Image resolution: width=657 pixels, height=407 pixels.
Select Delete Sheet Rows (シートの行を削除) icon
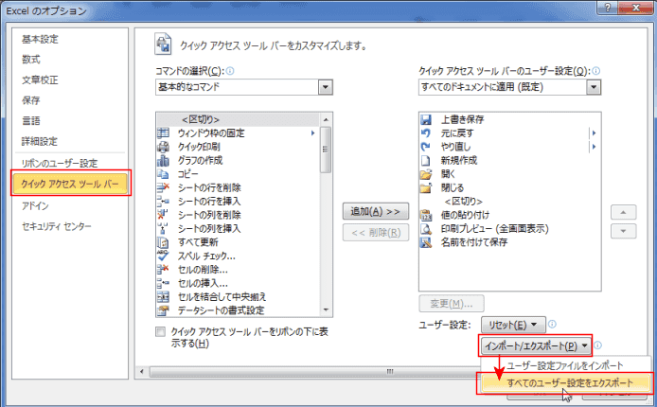pos(163,187)
